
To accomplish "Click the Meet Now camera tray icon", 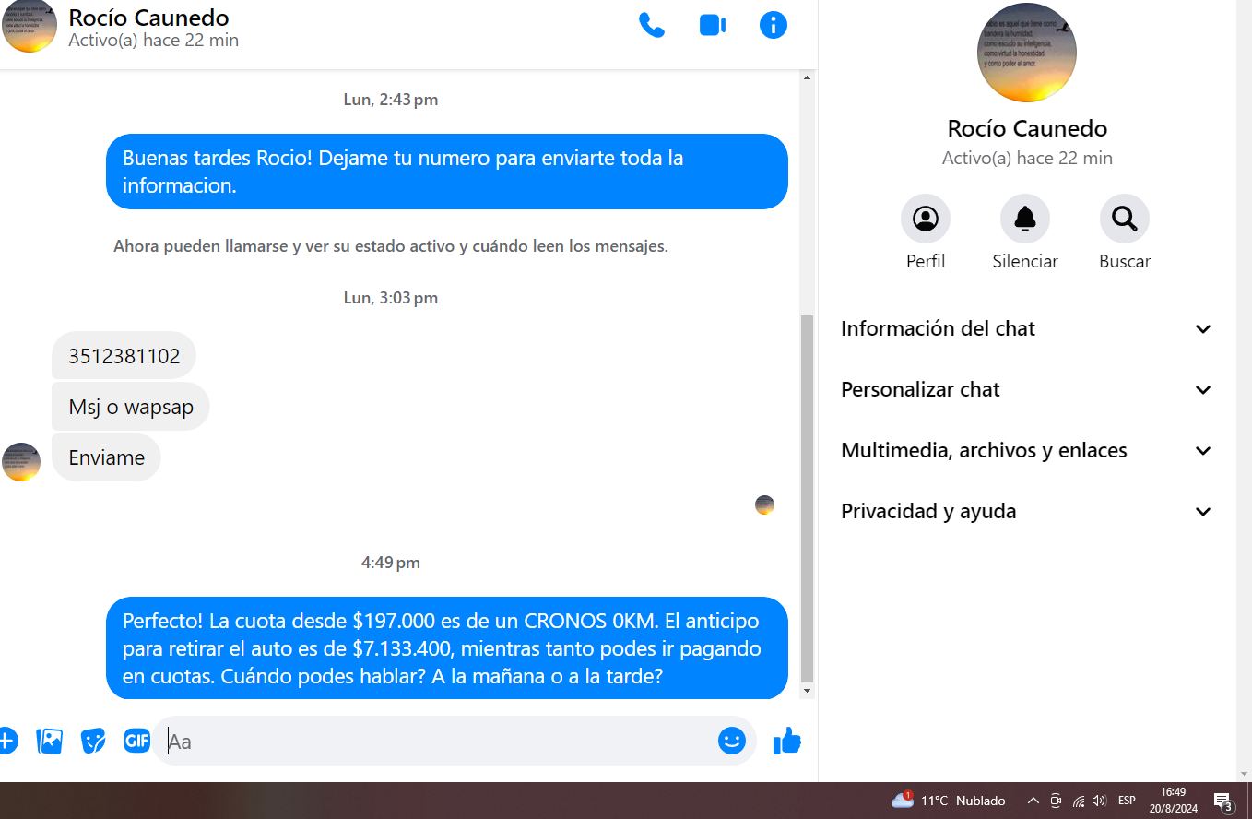I will click(x=1056, y=801).
